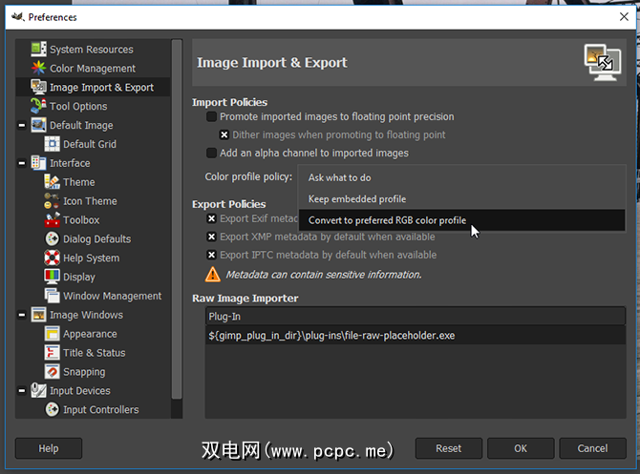Click the Reset button

(449, 448)
